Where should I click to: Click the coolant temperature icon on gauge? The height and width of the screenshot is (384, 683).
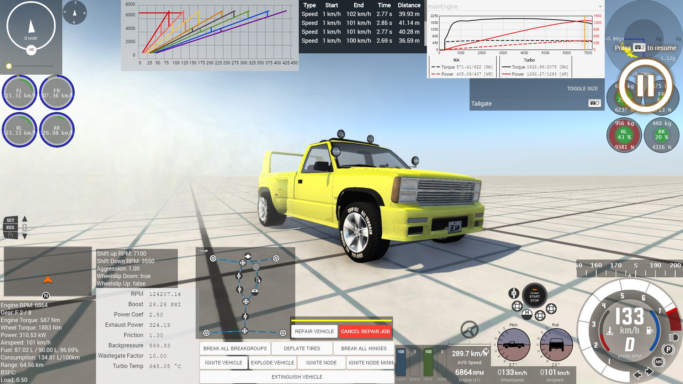(x=610, y=331)
